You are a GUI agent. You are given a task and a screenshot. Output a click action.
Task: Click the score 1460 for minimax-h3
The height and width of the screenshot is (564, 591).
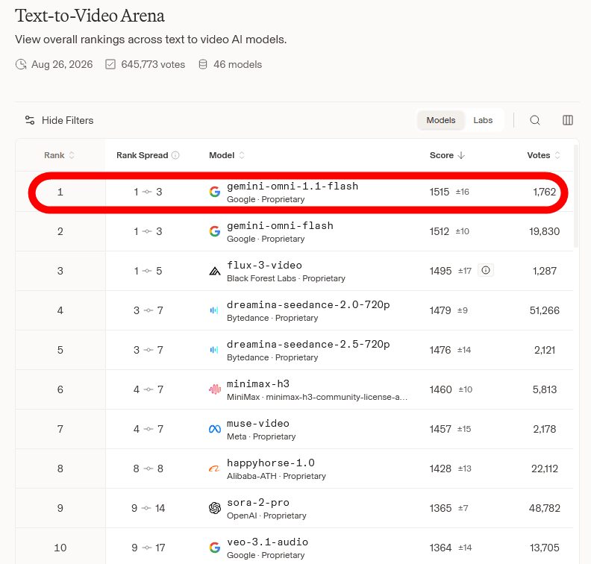click(x=440, y=389)
